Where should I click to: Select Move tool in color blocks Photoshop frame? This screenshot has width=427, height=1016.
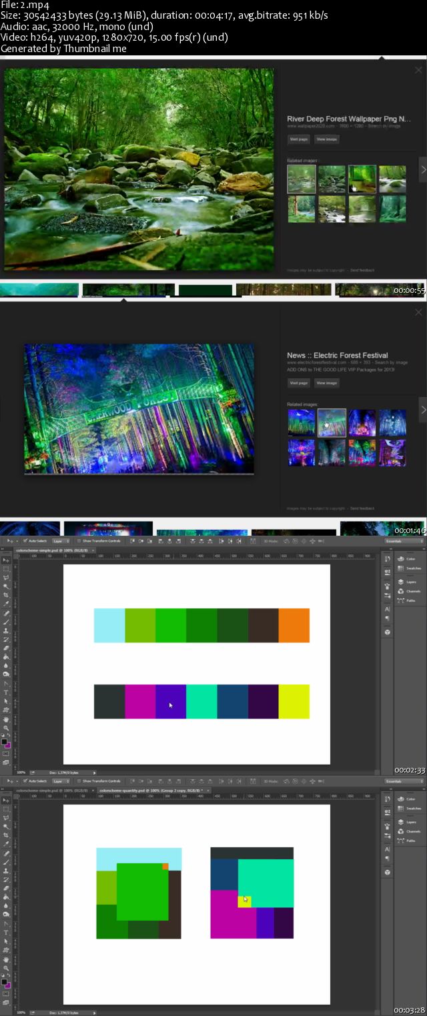6,801
